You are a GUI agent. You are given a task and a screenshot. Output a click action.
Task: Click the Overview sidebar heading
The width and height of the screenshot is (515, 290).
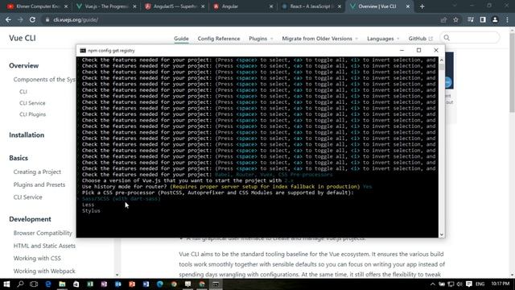click(x=23, y=66)
